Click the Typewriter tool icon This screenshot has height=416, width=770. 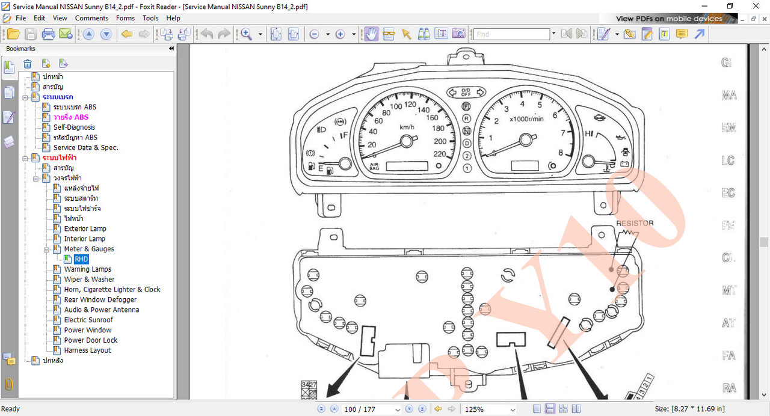603,34
